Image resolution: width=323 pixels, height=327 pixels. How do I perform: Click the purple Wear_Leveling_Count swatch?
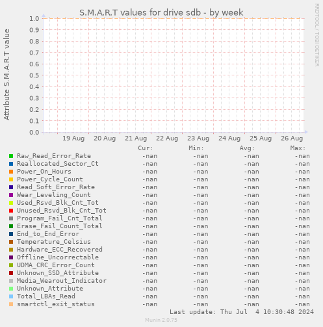tap(11, 195)
